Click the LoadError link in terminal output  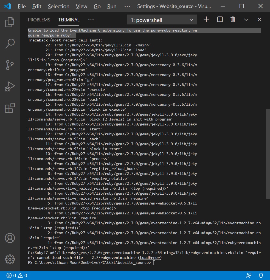point(150,257)
